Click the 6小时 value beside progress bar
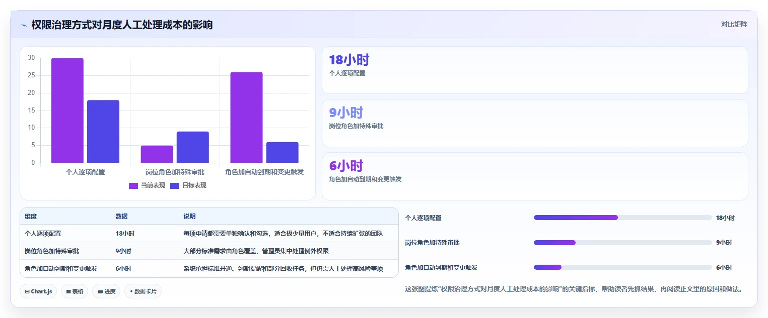This screenshot has height=318, width=768. point(724,268)
